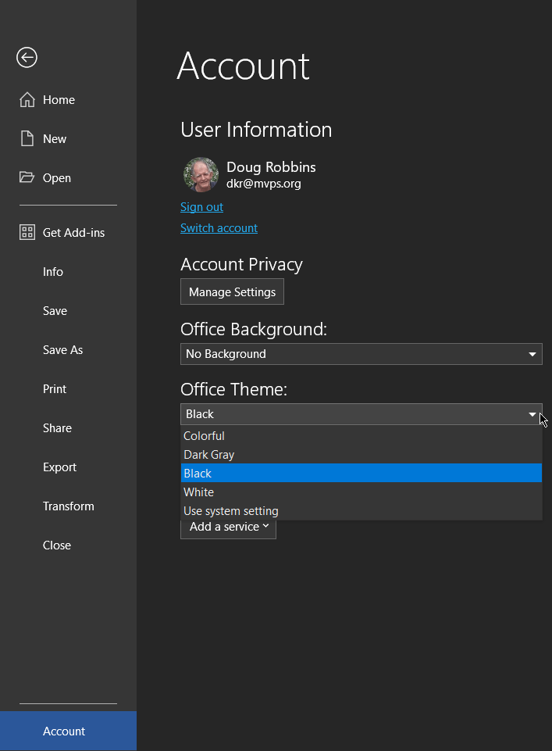
Task: Click the Get Add-ins grid icon
Action: click(x=27, y=233)
